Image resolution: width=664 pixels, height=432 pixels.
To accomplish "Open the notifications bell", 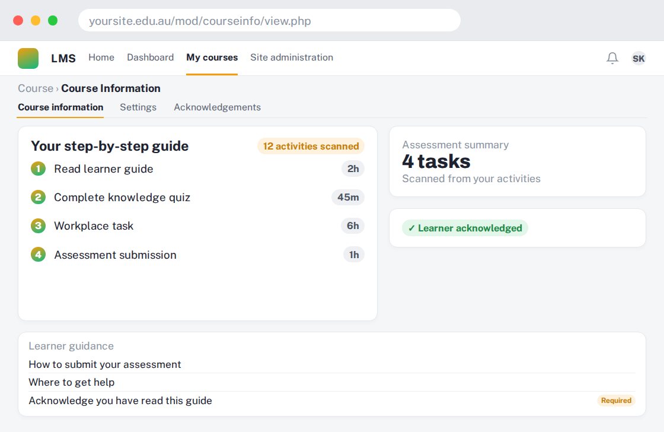I will [612, 58].
